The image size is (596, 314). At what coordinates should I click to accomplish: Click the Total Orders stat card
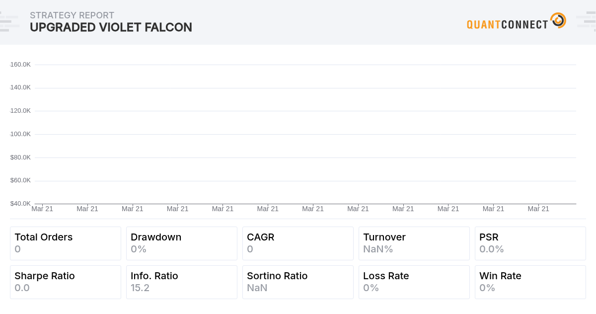pyautogui.click(x=65, y=243)
